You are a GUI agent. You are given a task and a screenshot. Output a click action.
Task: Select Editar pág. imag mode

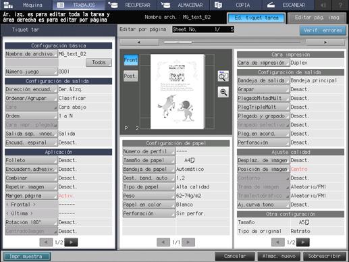point(317,18)
